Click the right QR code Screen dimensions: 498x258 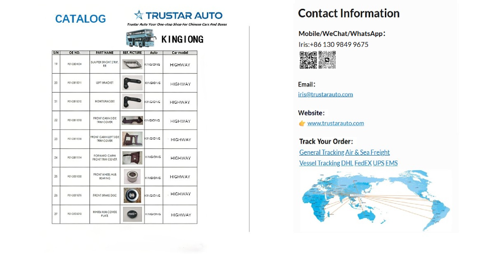[327, 60]
